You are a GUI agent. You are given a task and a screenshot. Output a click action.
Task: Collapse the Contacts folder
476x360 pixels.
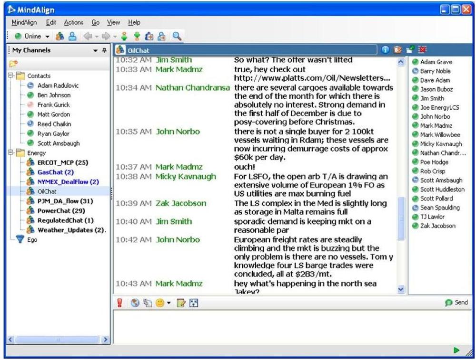[10, 76]
